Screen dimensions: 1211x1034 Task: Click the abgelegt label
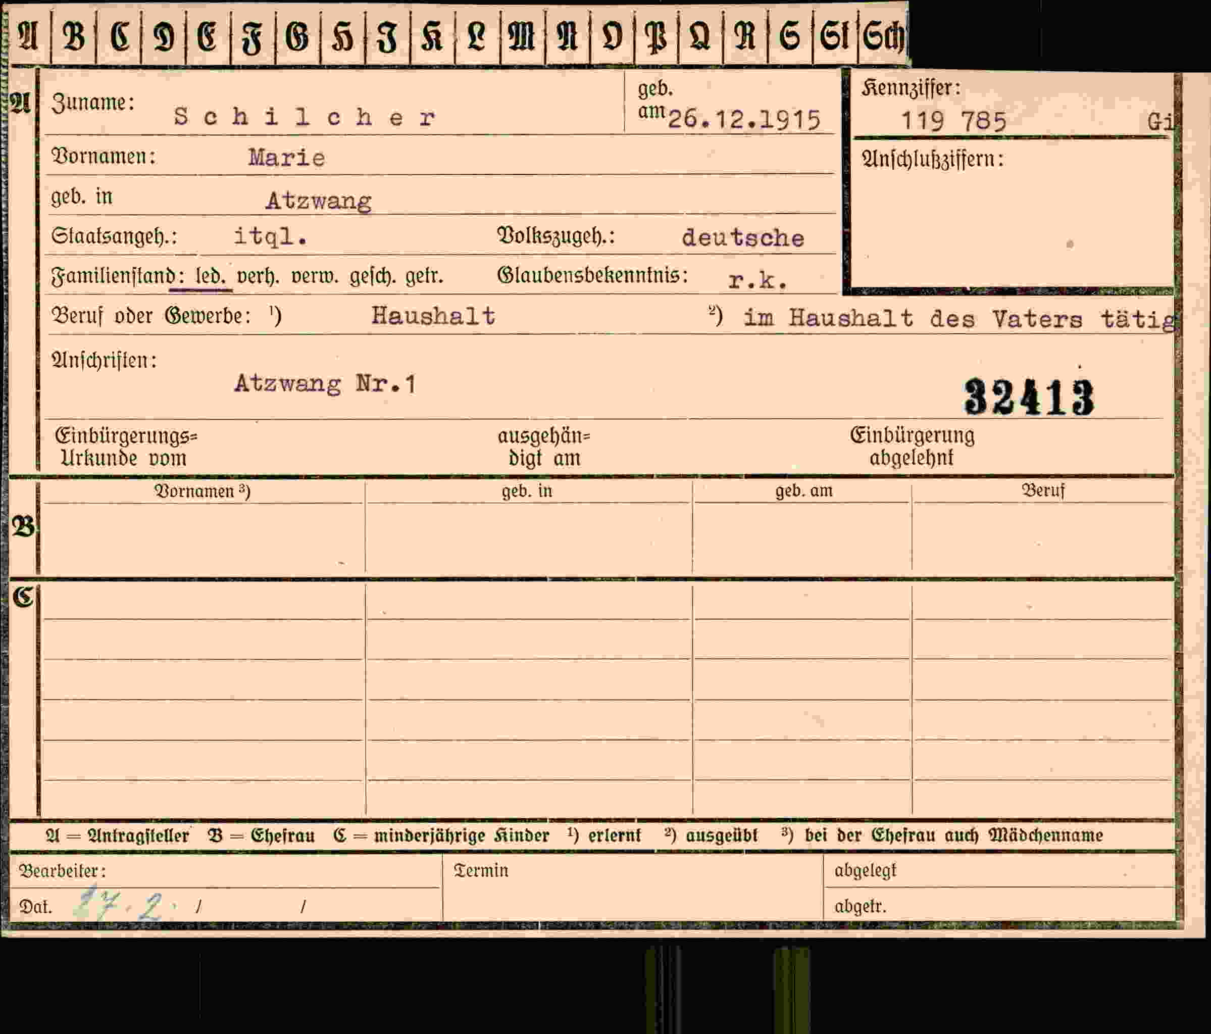coord(865,871)
